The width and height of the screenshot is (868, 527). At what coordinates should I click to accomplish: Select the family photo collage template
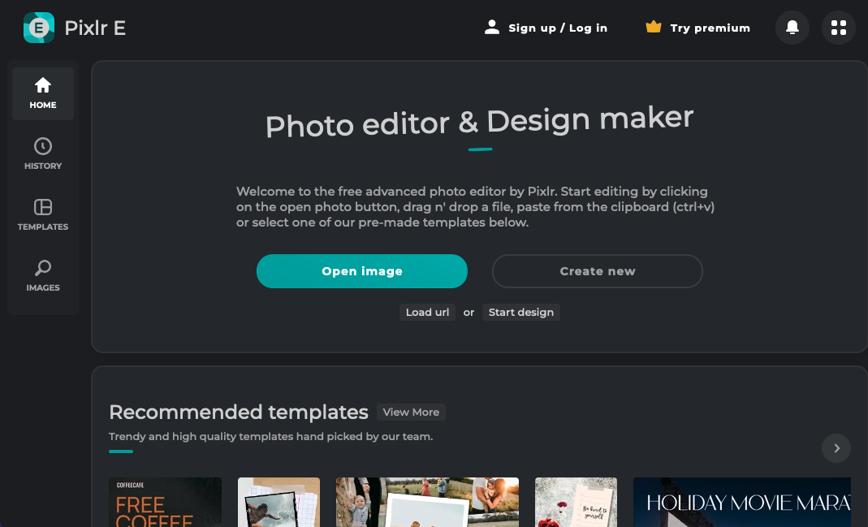pos(427,502)
